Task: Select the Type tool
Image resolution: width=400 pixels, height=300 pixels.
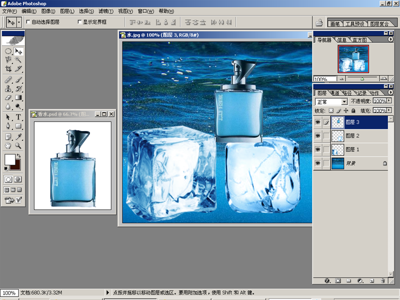Action: tap(18, 117)
